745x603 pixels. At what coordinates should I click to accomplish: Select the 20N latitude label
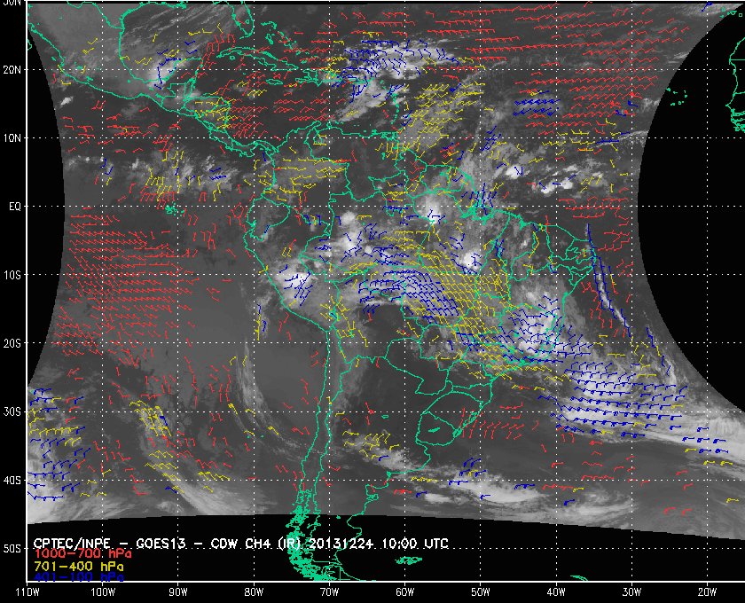(12, 70)
